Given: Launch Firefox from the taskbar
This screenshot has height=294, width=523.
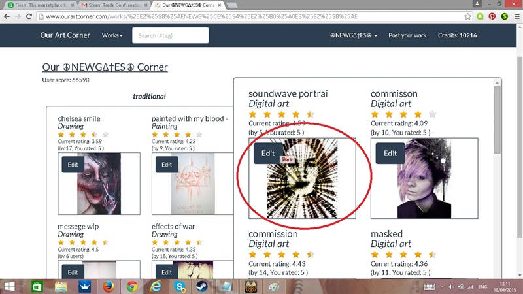Looking at the screenshot, I should click(108, 287).
